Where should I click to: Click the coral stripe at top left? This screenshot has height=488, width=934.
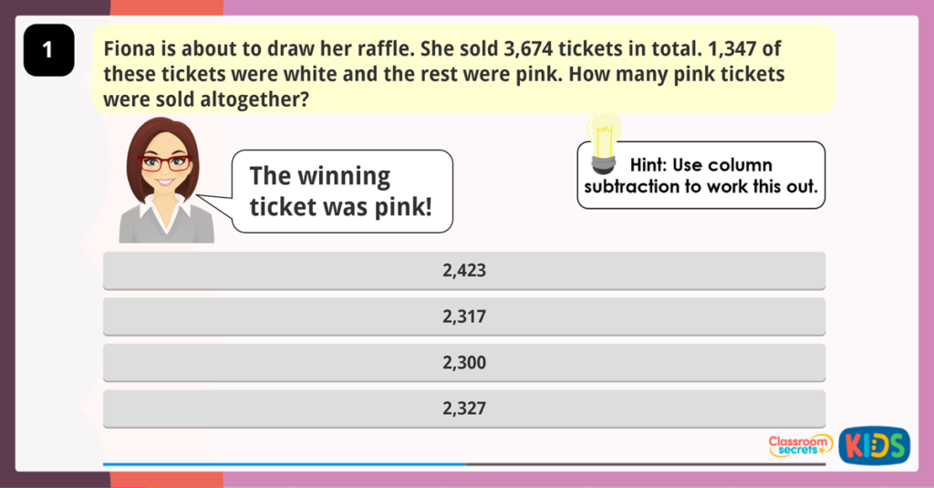coord(166,6)
